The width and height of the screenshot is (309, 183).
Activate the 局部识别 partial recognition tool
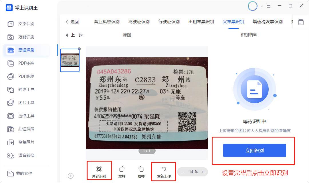(99, 171)
